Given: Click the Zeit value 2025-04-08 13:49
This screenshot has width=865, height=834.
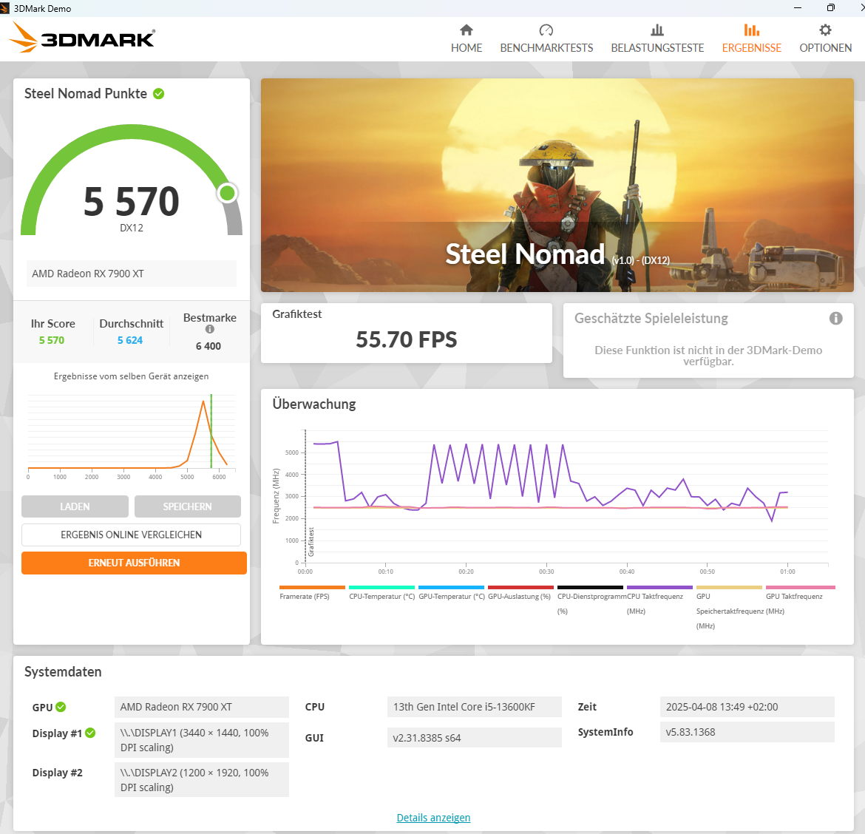Looking at the screenshot, I should click(747, 707).
